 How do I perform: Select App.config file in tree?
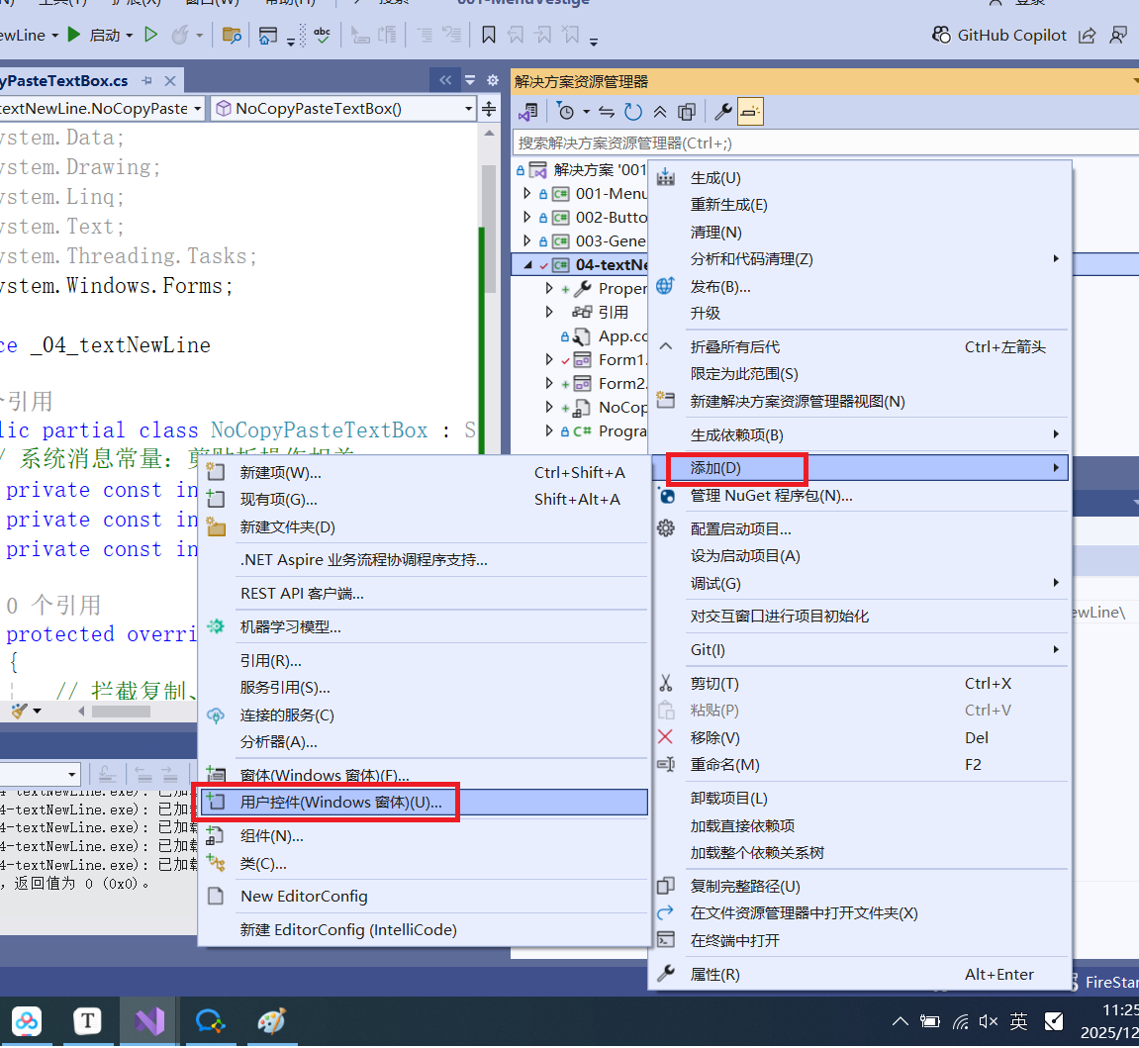[621, 336]
